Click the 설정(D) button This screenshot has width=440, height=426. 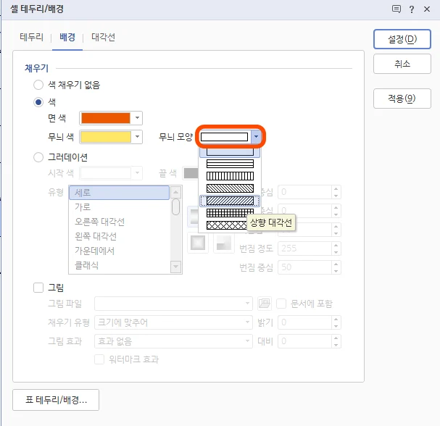click(402, 39)
